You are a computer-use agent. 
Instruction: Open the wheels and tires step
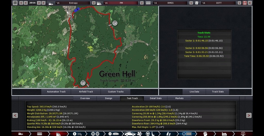95,134
